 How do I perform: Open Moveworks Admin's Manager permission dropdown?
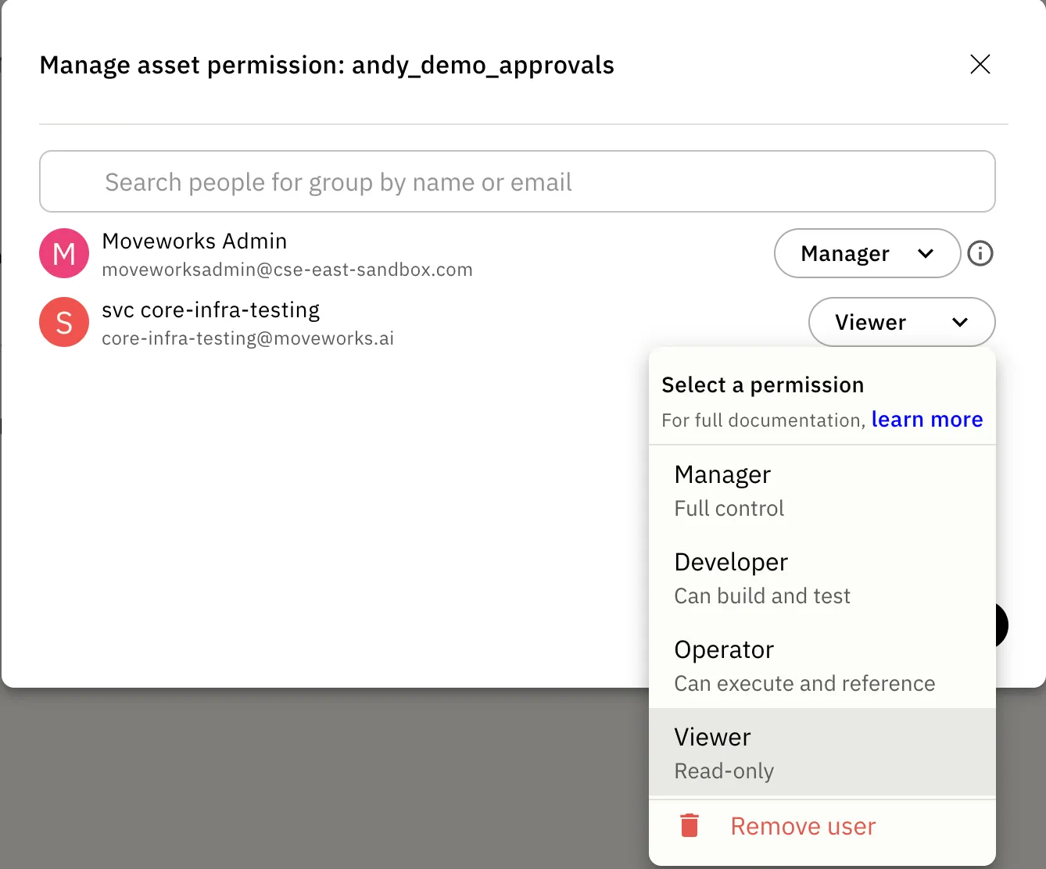[x=867, y=253]
